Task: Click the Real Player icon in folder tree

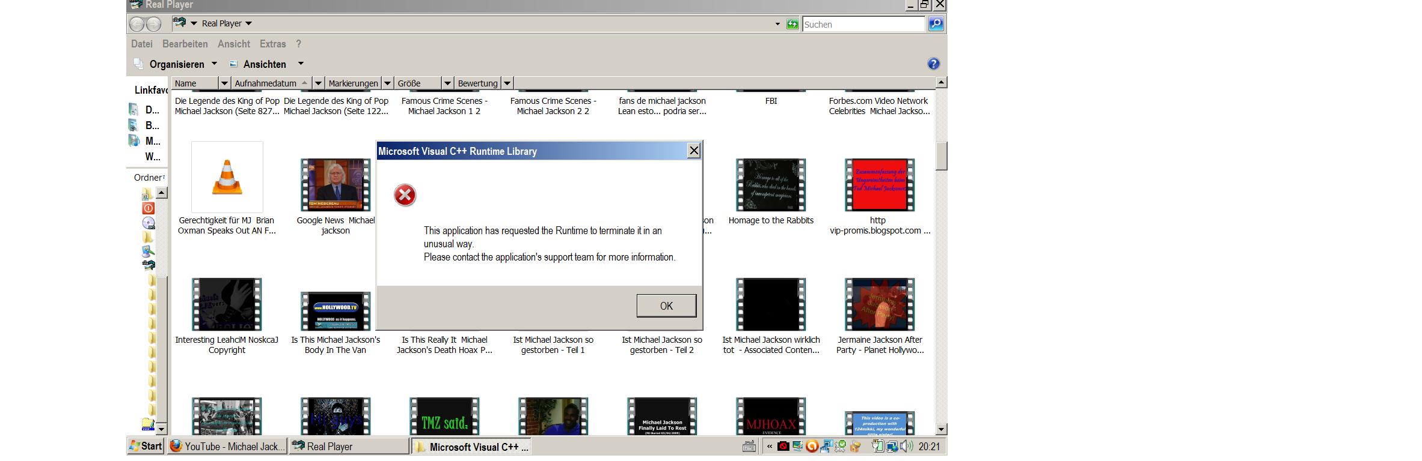Action: 148,265
